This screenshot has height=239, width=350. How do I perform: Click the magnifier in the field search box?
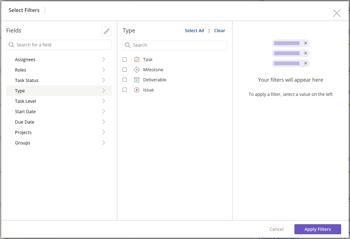pos(11,45)
